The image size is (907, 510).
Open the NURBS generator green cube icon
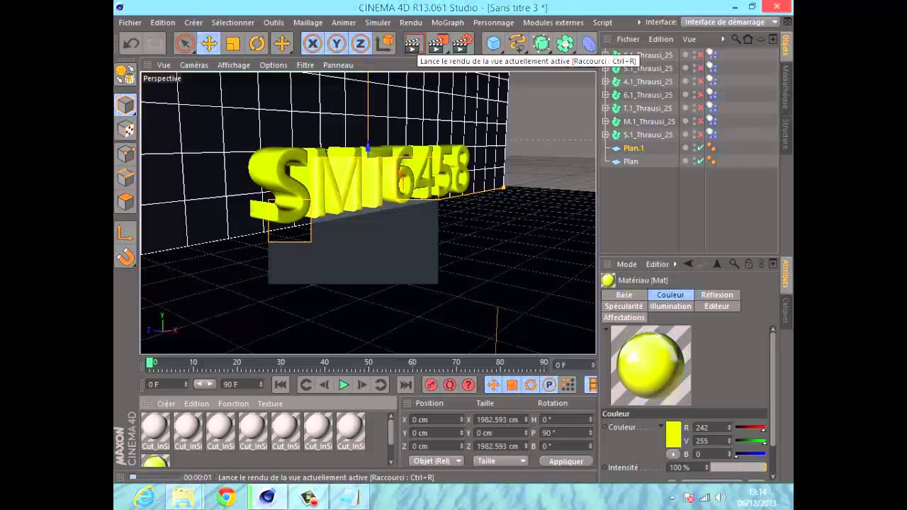tap(541, 44)
